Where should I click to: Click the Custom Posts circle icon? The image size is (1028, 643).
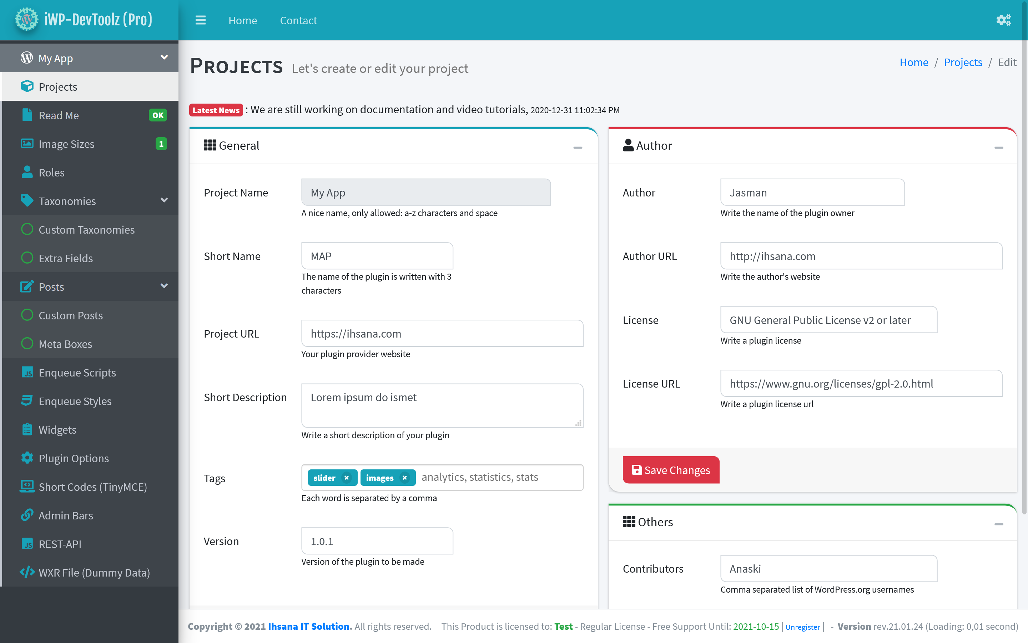(27, 315)
